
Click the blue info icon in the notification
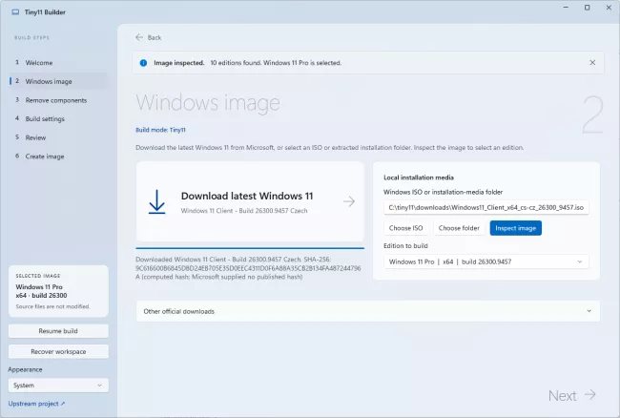(143, 63)
